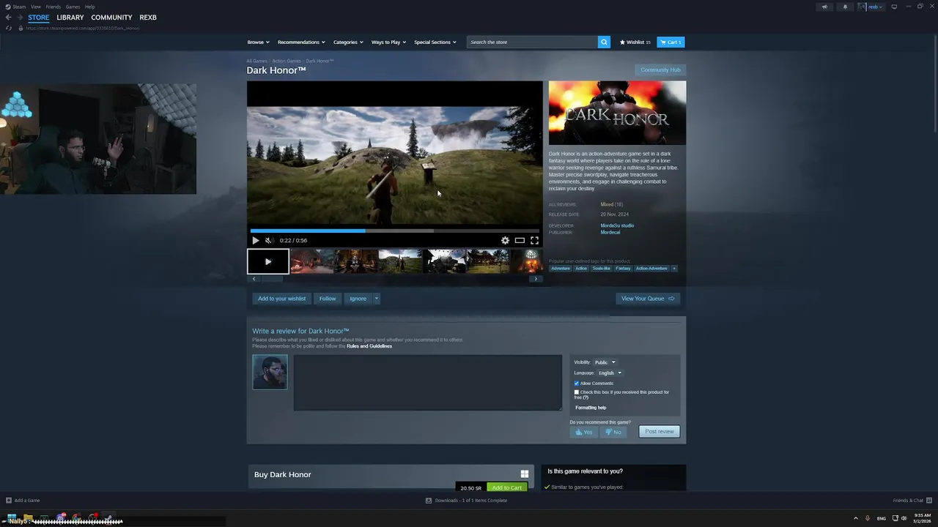Open the Cart button
Image resolution: width=938 pixels, height=527 pixels.
click(x=671, y=42)
